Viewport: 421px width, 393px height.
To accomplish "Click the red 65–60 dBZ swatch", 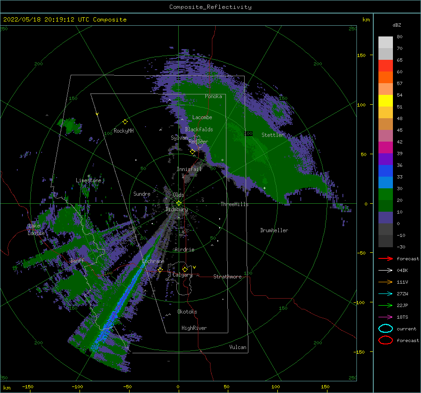I will click(385, 66).
